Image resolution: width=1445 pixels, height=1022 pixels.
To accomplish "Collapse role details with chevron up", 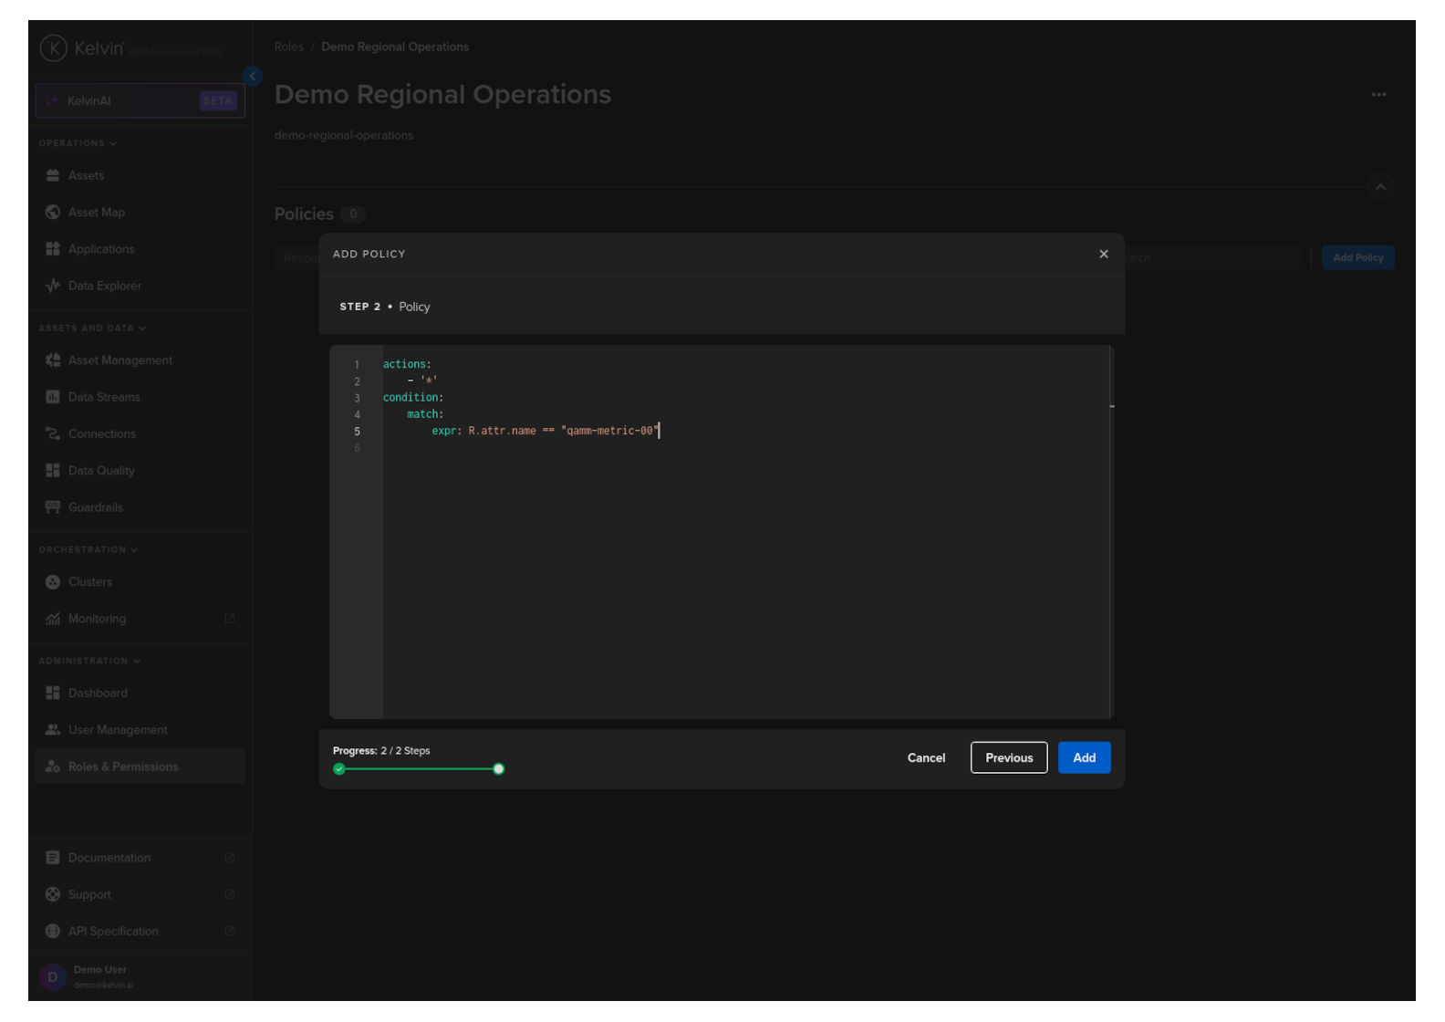I will [1380, 187].
